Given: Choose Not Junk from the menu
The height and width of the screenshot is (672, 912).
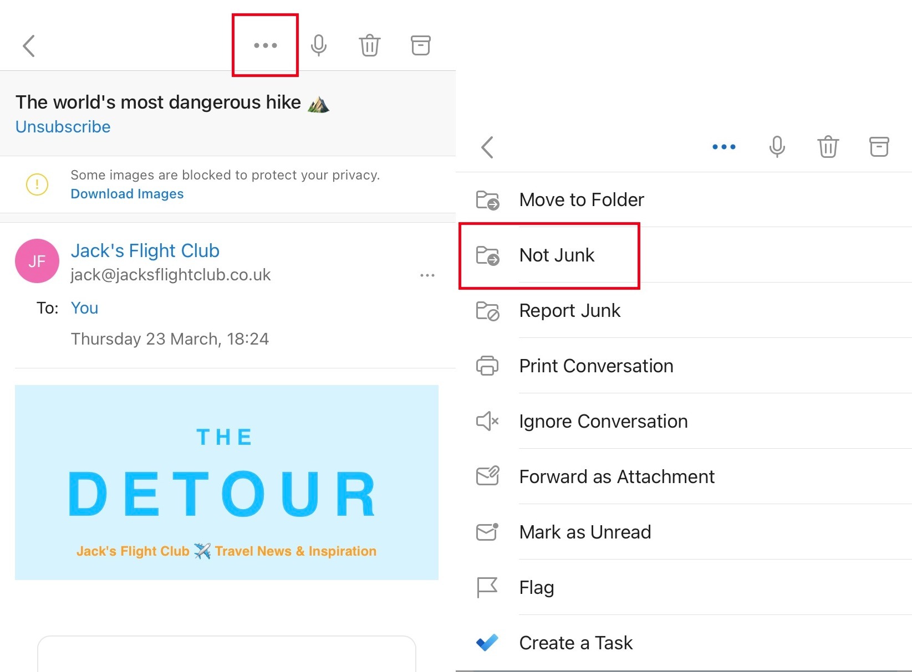Looking at the screenshot, I should coord(556,255).
